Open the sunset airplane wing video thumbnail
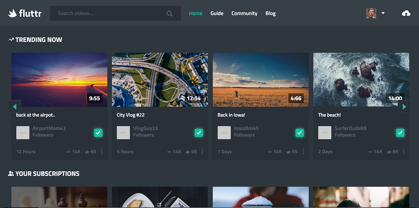The image size is (419, 208). pyautogui.click(x=59, y=80)
